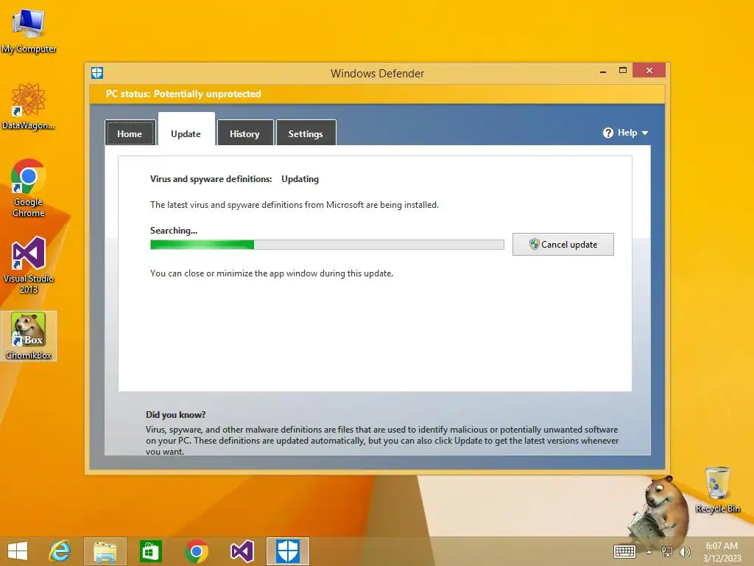Click the Cancel update button
This screenshot has width=754, height=566.
563,245
